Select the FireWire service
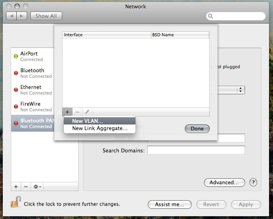Image resolution: width=273 pixels, height=219 pixels. coord(33,107)
